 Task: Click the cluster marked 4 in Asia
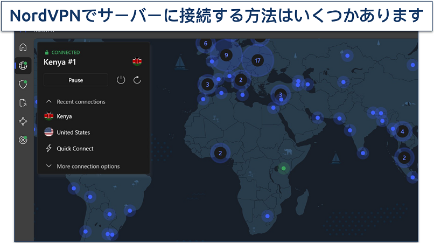point(402,131)
